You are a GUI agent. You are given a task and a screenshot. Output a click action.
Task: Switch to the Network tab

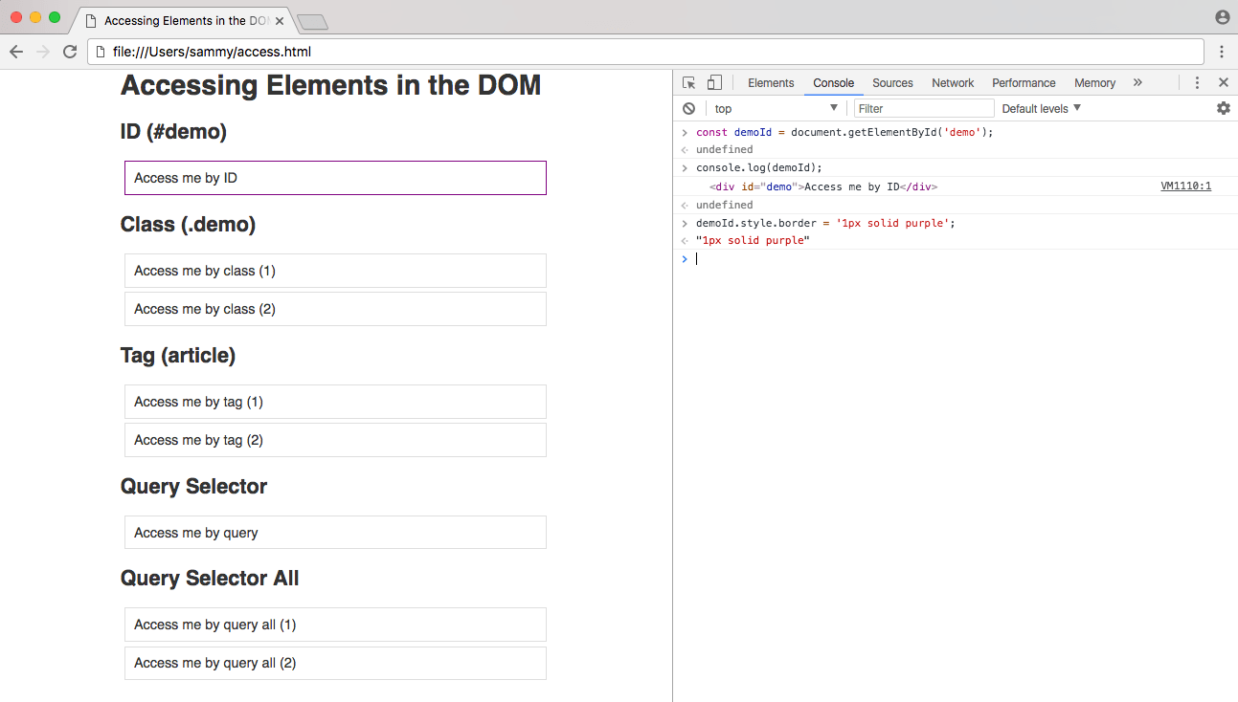(x=953, y=83)
